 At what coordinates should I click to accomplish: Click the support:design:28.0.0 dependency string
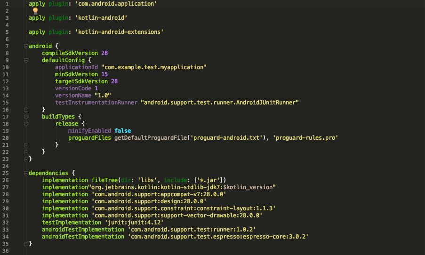(x=149, y=201)
